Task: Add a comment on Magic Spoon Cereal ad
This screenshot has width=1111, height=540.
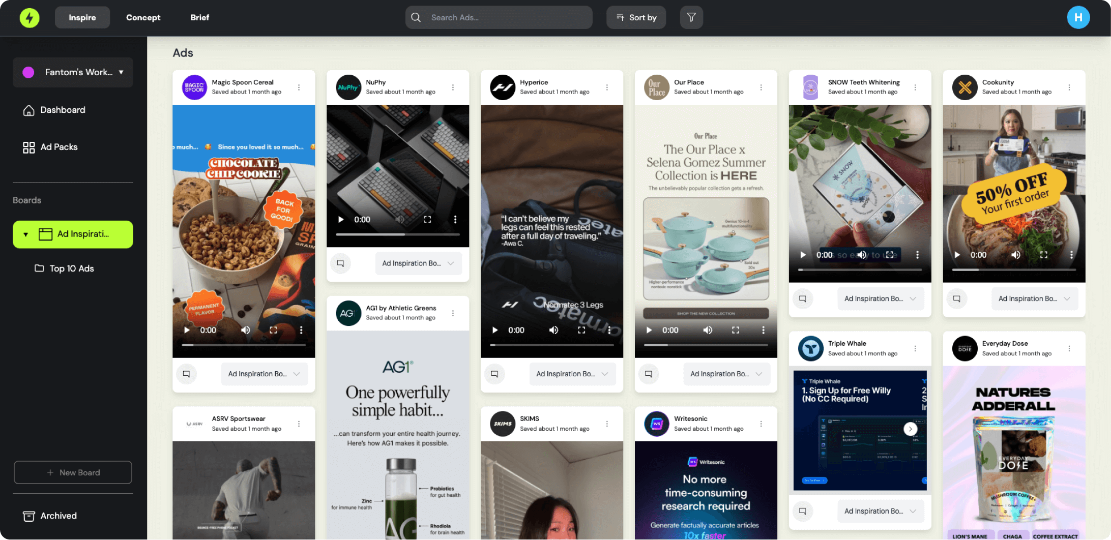Action: pos(187,374)
